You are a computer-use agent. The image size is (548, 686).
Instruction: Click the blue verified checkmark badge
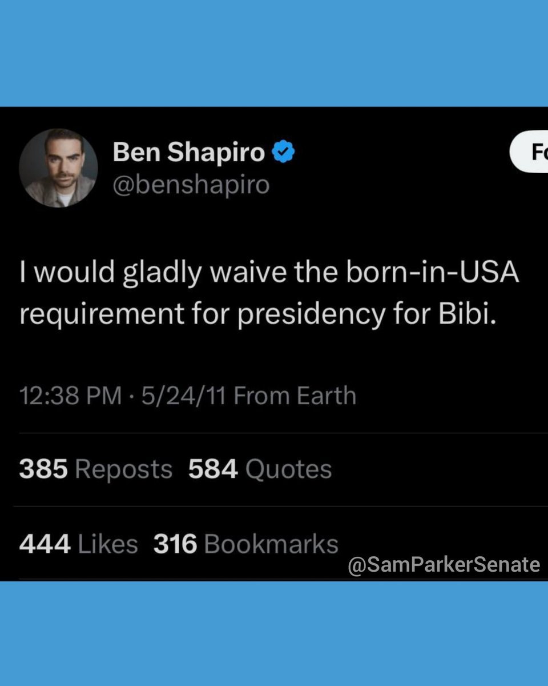(283, 153)
